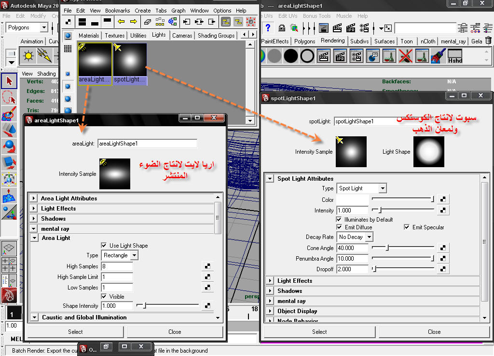Click the lock icon on status line
This screenshot has width=494, height=356.
pyautogui.click(x=282, y=28)
